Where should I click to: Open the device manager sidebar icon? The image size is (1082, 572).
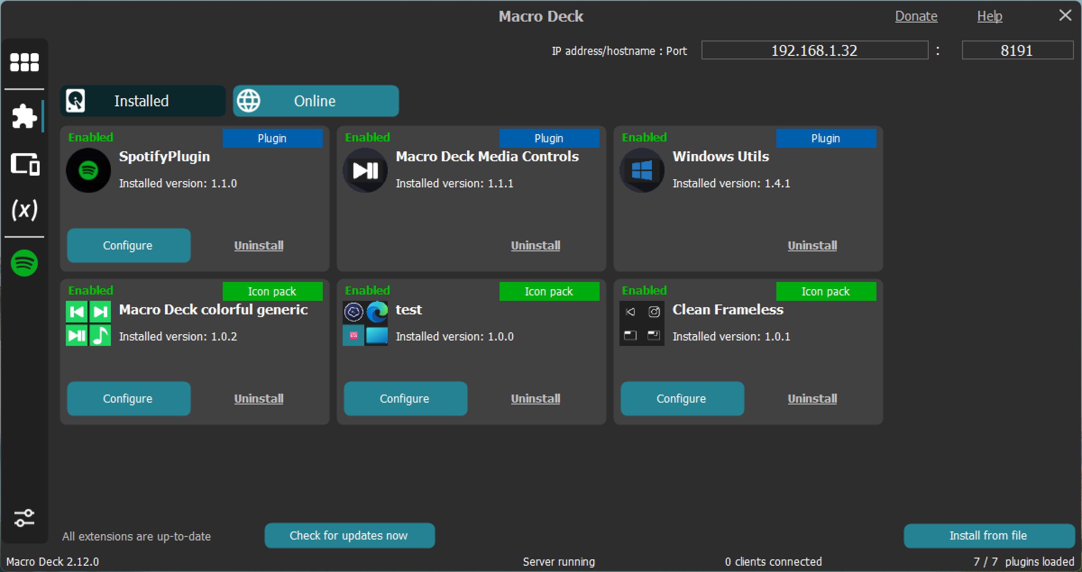point(25,164)
